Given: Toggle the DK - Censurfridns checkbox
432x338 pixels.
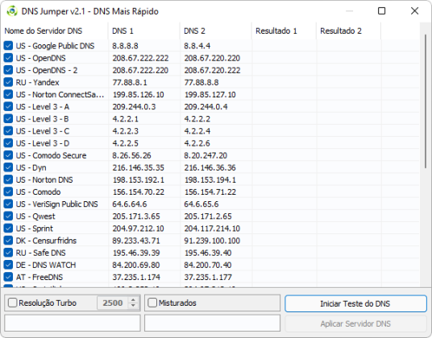Looking at the screenshot, I should [x=8, y=241].
